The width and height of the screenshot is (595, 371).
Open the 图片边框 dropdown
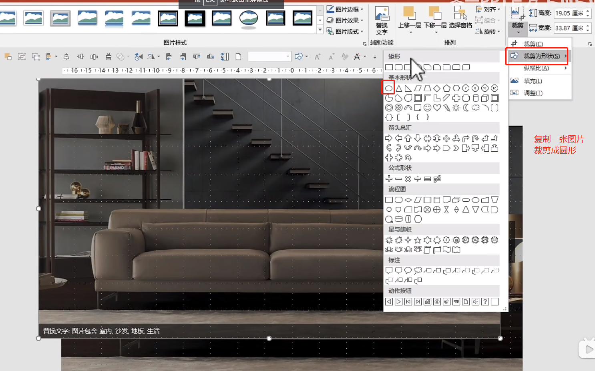[345, 9]
